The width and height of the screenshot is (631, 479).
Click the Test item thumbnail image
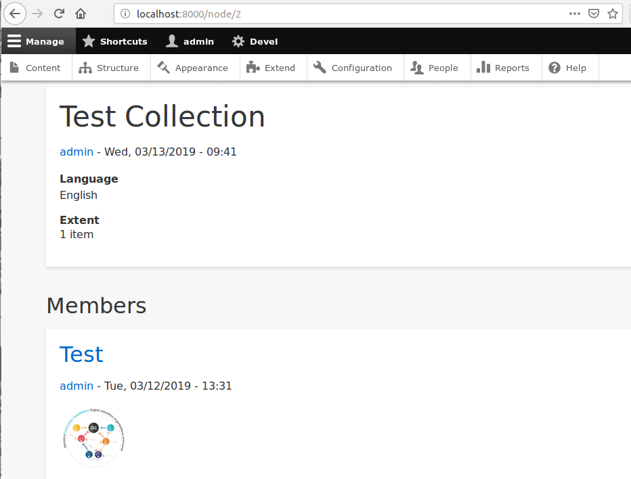pos(93,436)
